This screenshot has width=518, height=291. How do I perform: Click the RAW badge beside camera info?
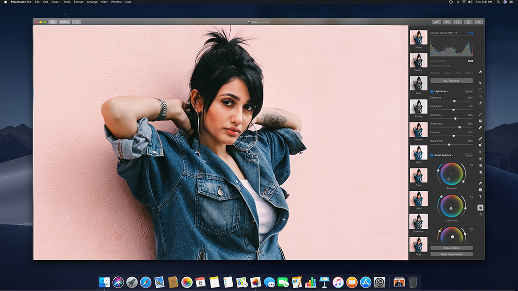(470, 61)
